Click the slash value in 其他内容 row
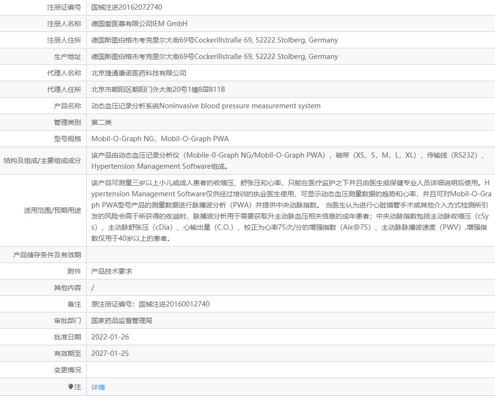Viewport: 495px width, 396px height. (93, 288)
